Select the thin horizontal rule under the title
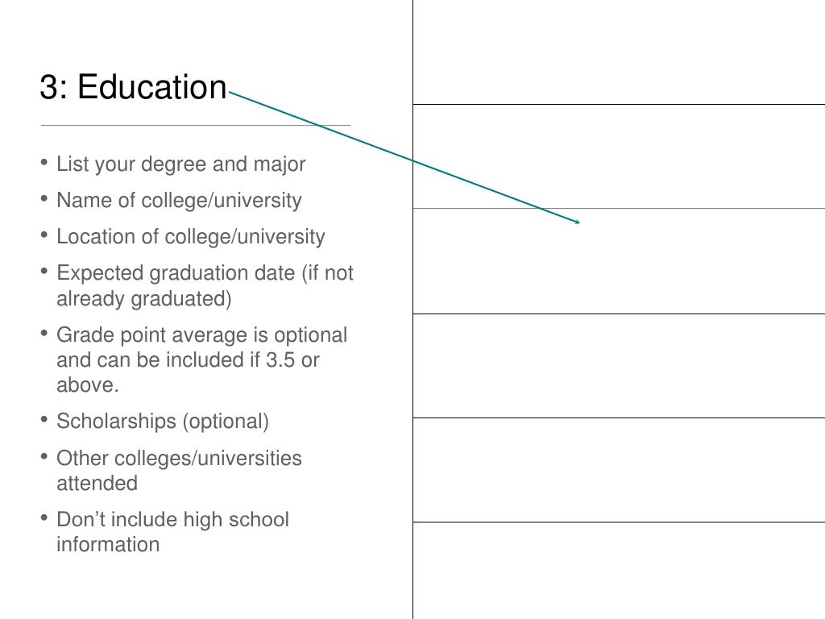 point(196,125)
